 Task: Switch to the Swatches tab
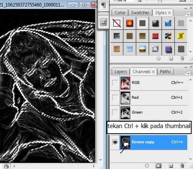140,13
